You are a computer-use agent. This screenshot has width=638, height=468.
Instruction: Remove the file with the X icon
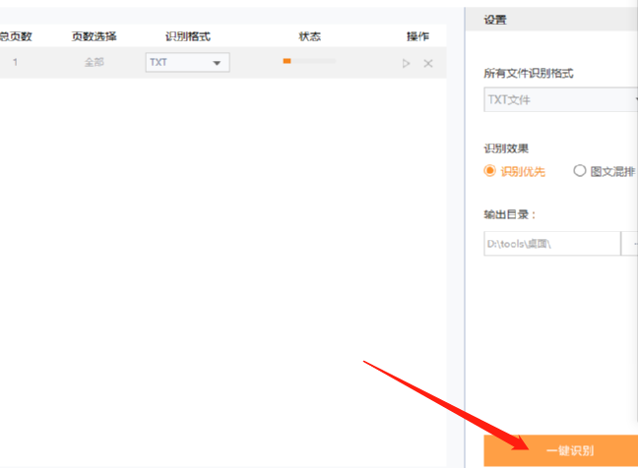(428, 63)
